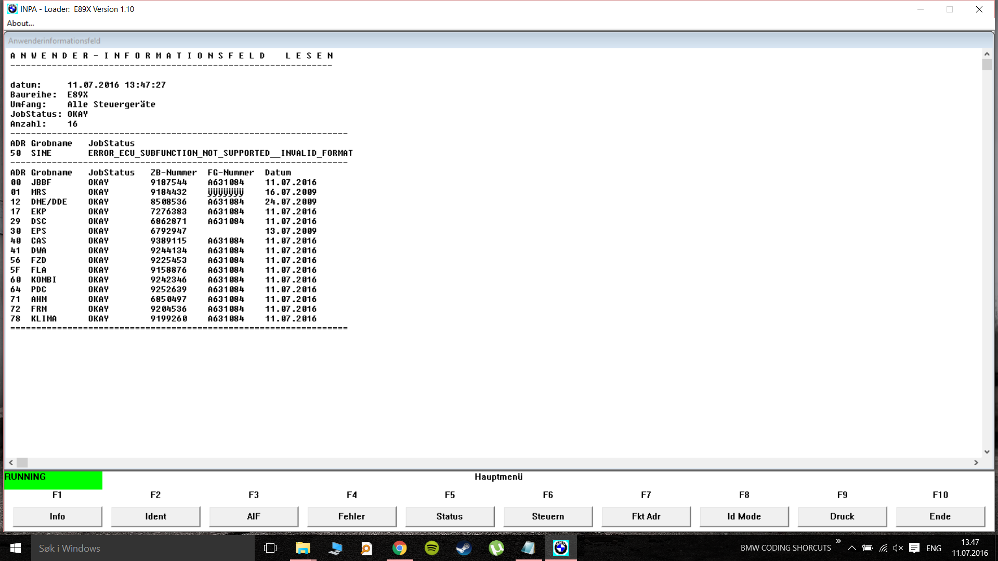
Task: Open Spotify from the taskbar
Action: coord(431,548)
